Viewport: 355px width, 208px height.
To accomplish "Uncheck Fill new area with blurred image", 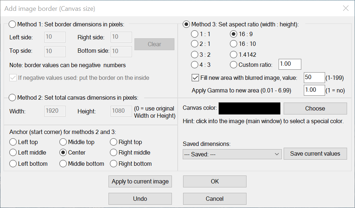I will pos(196,78).
